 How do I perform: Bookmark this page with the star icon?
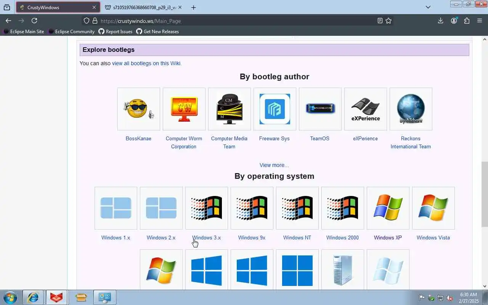[388, 21]
